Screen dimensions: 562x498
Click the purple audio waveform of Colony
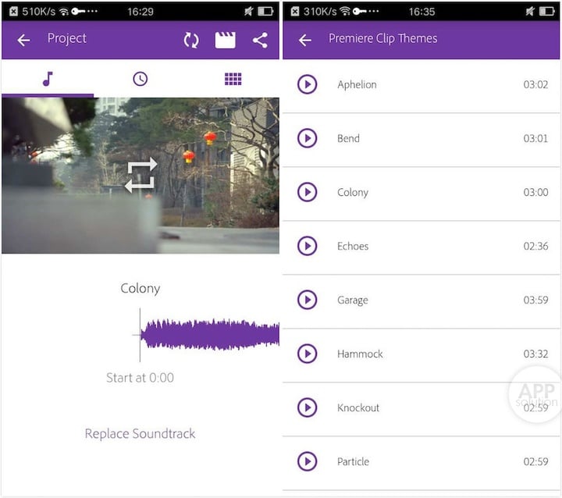coord(209,334)
